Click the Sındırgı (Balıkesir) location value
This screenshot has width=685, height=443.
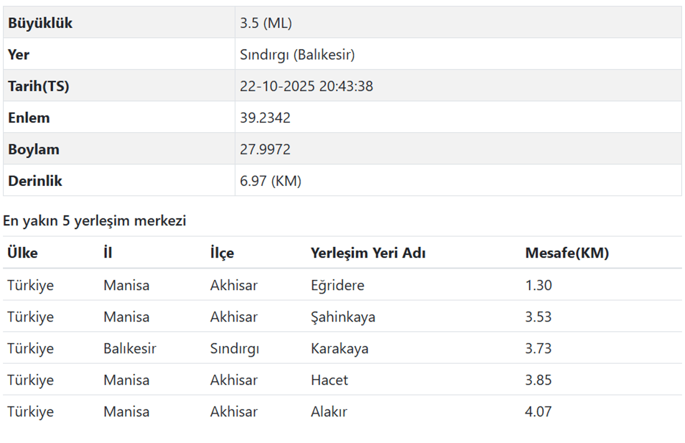[297, 55]
